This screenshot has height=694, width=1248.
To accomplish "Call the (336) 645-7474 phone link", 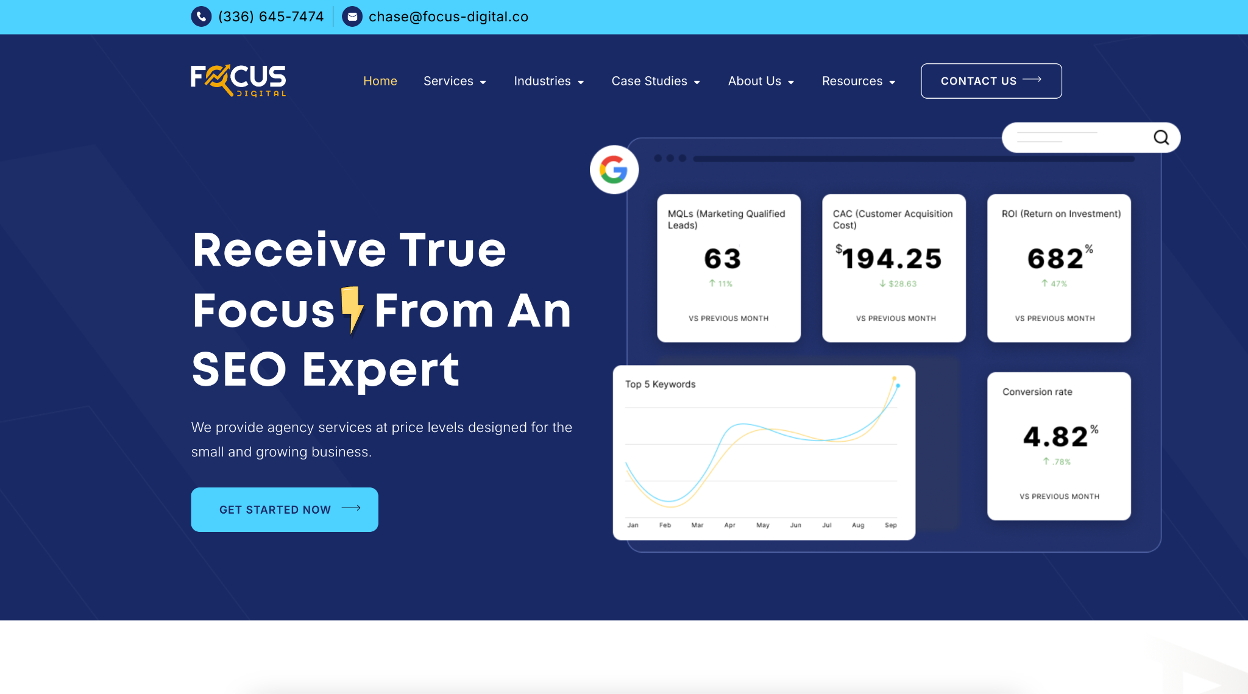I will [x=271, y=16].
